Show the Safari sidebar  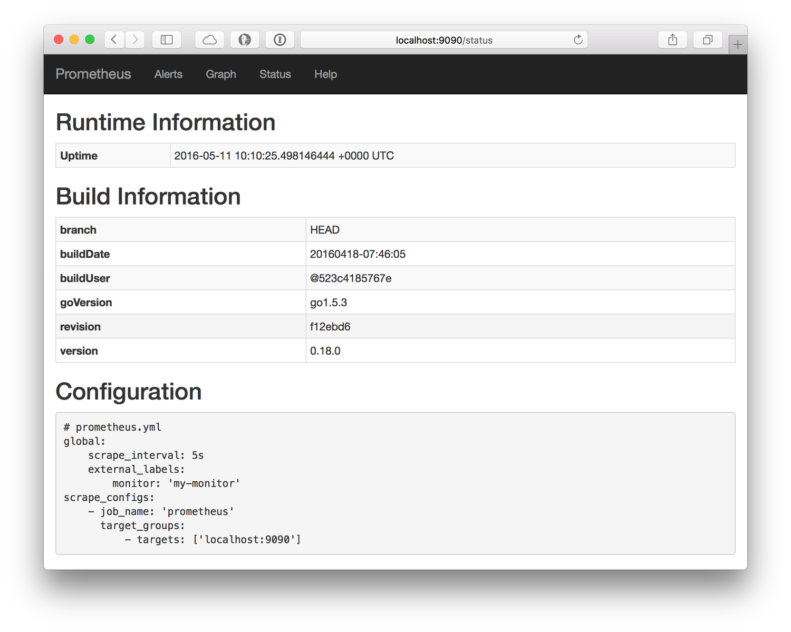coord(167,40)
